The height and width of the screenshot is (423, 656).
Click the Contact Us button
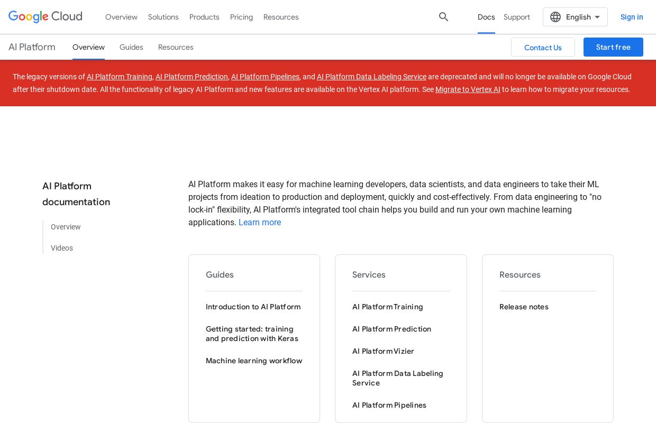tap(543, 47)
